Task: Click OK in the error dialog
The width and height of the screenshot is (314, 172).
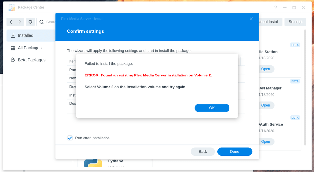Action: tap(212, 108)
